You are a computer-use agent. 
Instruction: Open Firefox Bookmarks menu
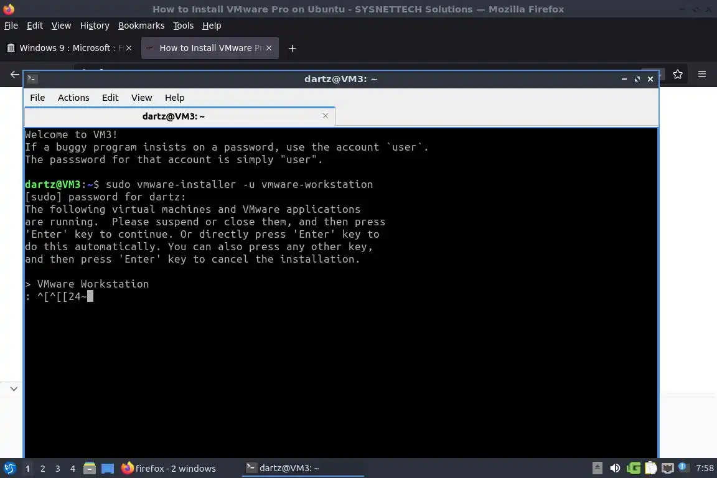(141, 26)
